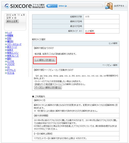This screenshot has width=129, height=143.
Task: Open the IPアドレス menu link
Action: 11,70
